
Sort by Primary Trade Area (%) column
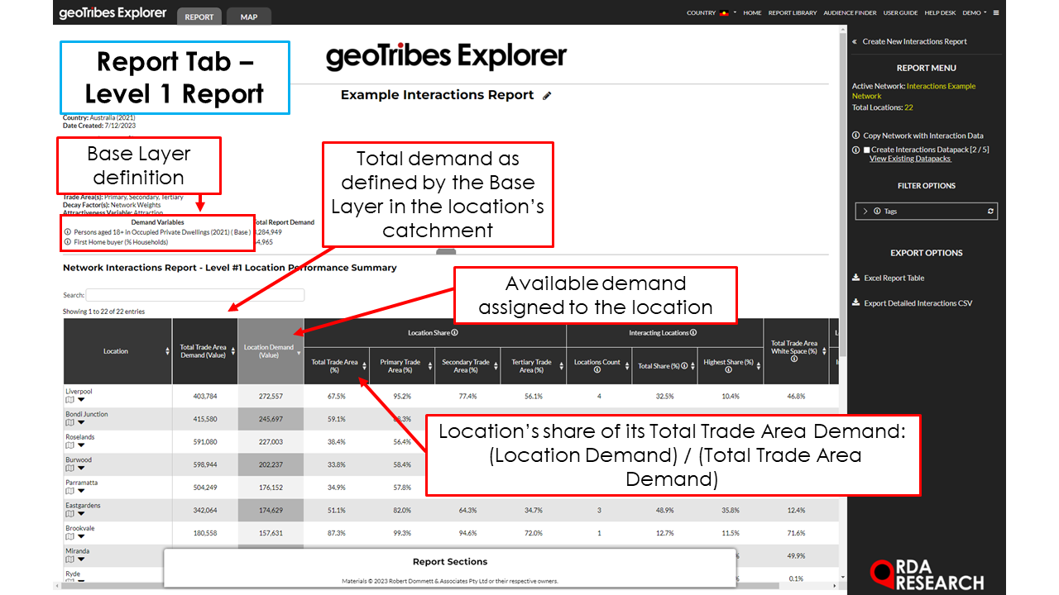[402, 366]
